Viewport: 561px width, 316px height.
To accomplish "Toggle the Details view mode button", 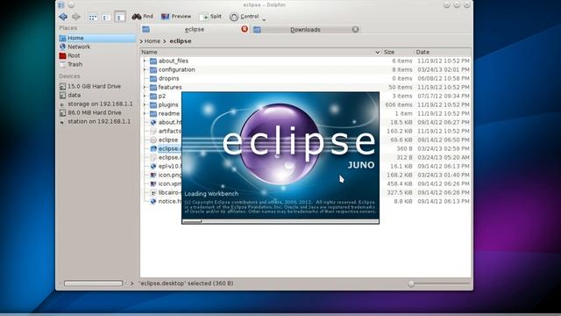I will point(120,17).
